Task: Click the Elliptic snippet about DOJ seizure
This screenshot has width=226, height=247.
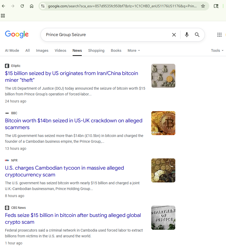Action: [x=75, y=91]
